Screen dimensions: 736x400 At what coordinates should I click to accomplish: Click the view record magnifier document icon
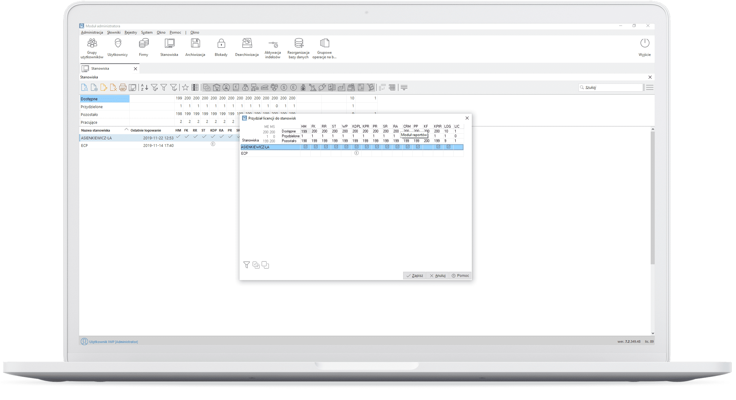(x=84, y=87)
